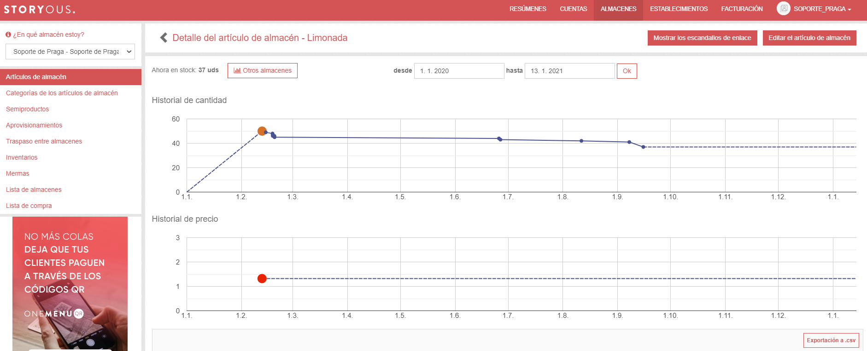Click the user avatar icon next to SOPORTE_PRAGA
Image resolution: width=867 pixels, height=351 pixels.
[x=783, y=8]
